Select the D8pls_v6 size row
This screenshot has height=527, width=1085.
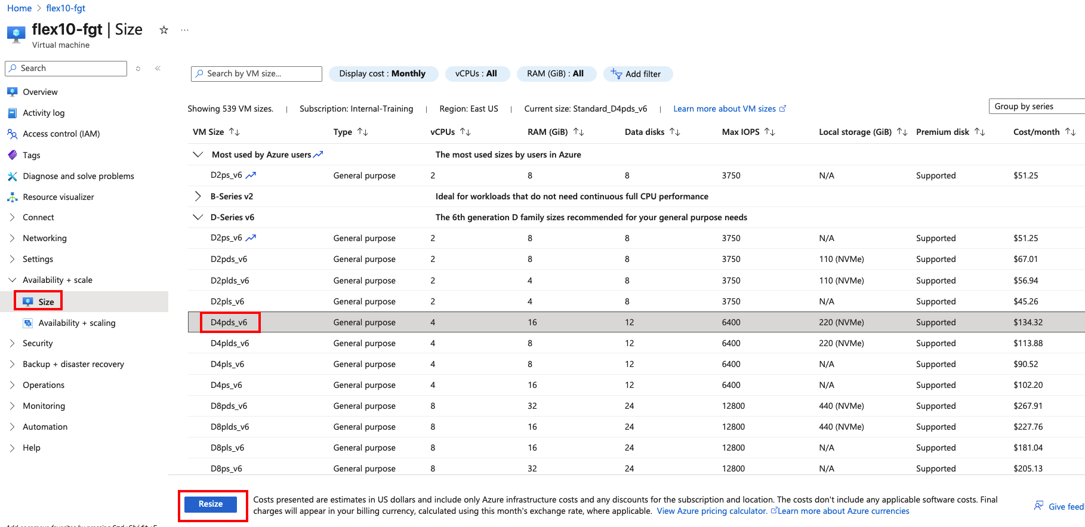636,448
